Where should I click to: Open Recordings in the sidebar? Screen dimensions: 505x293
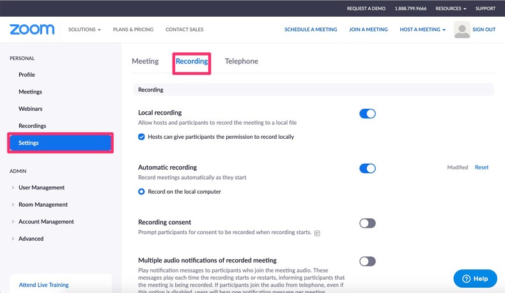(33, 126)
